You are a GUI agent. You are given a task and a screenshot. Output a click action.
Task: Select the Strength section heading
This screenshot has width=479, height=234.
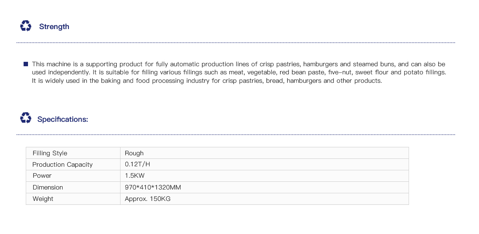click(54, 26)
